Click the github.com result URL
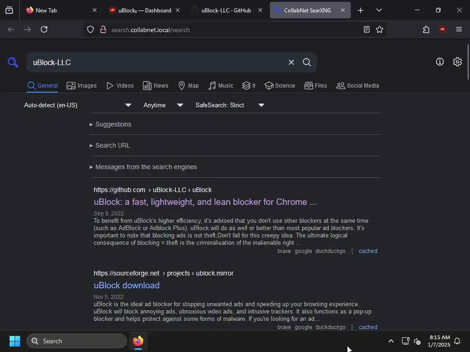The width and height of the screenshot is (470, 352). point(152,190)
